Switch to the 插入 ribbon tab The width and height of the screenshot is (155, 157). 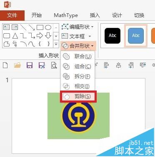(95, 15)
